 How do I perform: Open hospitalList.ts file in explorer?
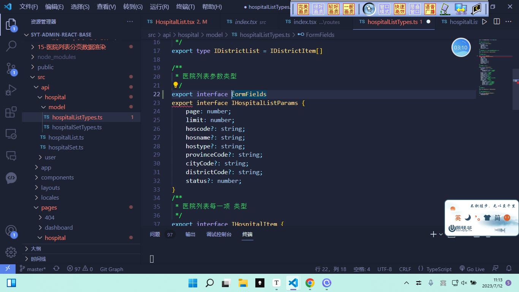(x=66, y=137)
